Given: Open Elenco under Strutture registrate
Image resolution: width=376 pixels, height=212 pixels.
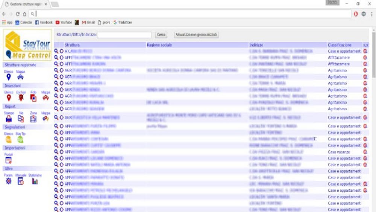Looking at the screenshot, I should (9, 77).
